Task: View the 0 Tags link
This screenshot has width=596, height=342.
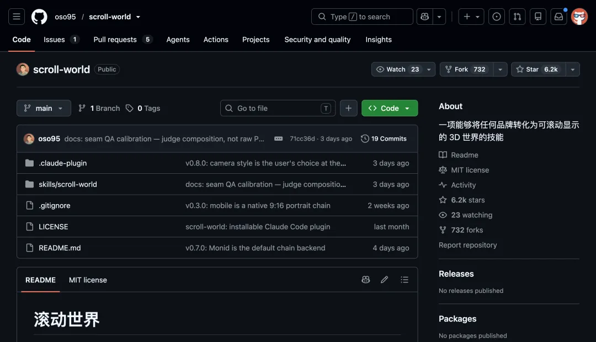Action: 143,108
